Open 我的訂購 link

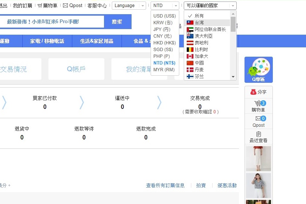[x=22, y=6]
